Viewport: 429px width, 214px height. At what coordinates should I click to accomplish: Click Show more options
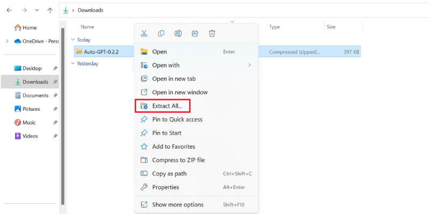pos(196,204)
